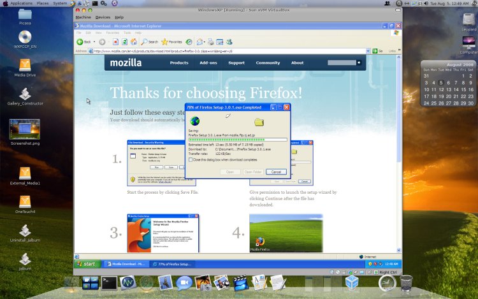Open the Applications menu in top panel
The image size is (478, 299).
point(21,3)
